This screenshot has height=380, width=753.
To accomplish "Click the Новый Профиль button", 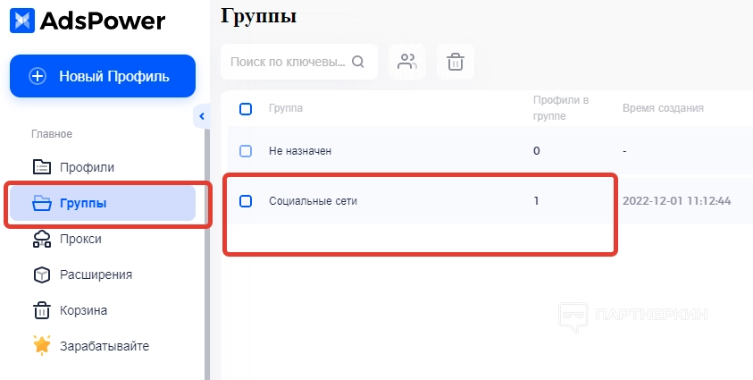I will (x=103, y=76).
